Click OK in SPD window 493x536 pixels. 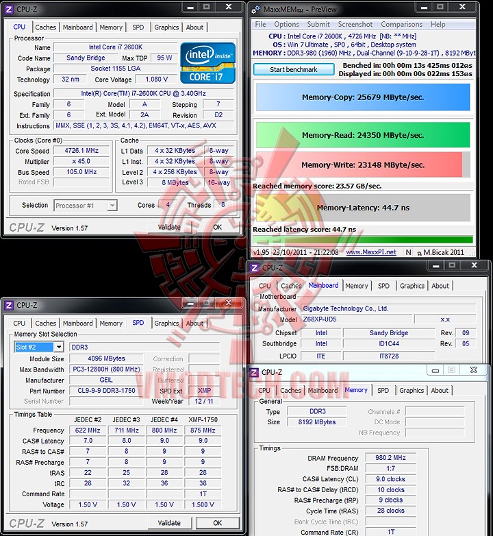point(217,523)
